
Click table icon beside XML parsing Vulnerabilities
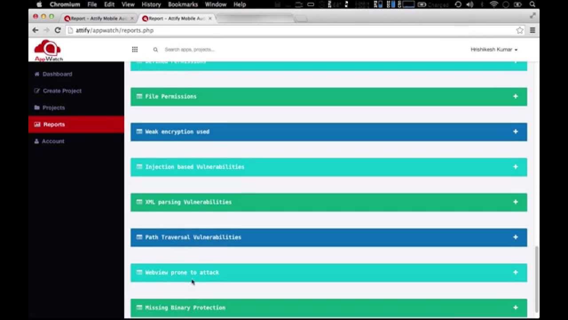(x=139, y=202)
